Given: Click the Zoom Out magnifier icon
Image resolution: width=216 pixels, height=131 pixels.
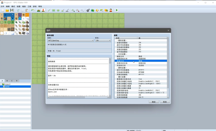Looking at the screenshot, I should 78,10.
